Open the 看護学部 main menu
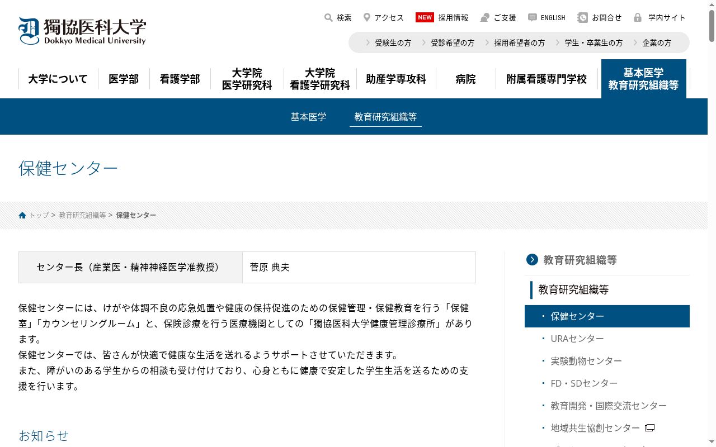Image resolution: width=716 pixels, height=447 pixels. click(180, 79)
